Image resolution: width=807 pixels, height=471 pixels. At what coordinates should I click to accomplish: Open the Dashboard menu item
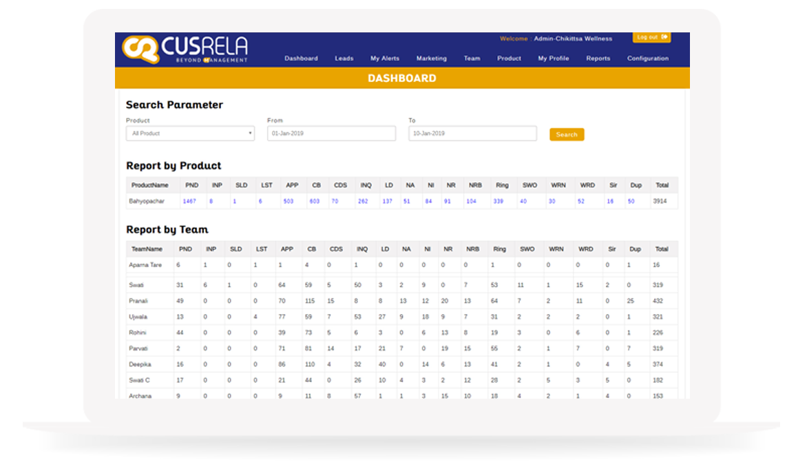click(301, 59)
